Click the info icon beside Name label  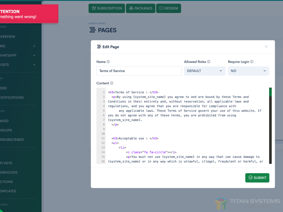tap(108, 62)
